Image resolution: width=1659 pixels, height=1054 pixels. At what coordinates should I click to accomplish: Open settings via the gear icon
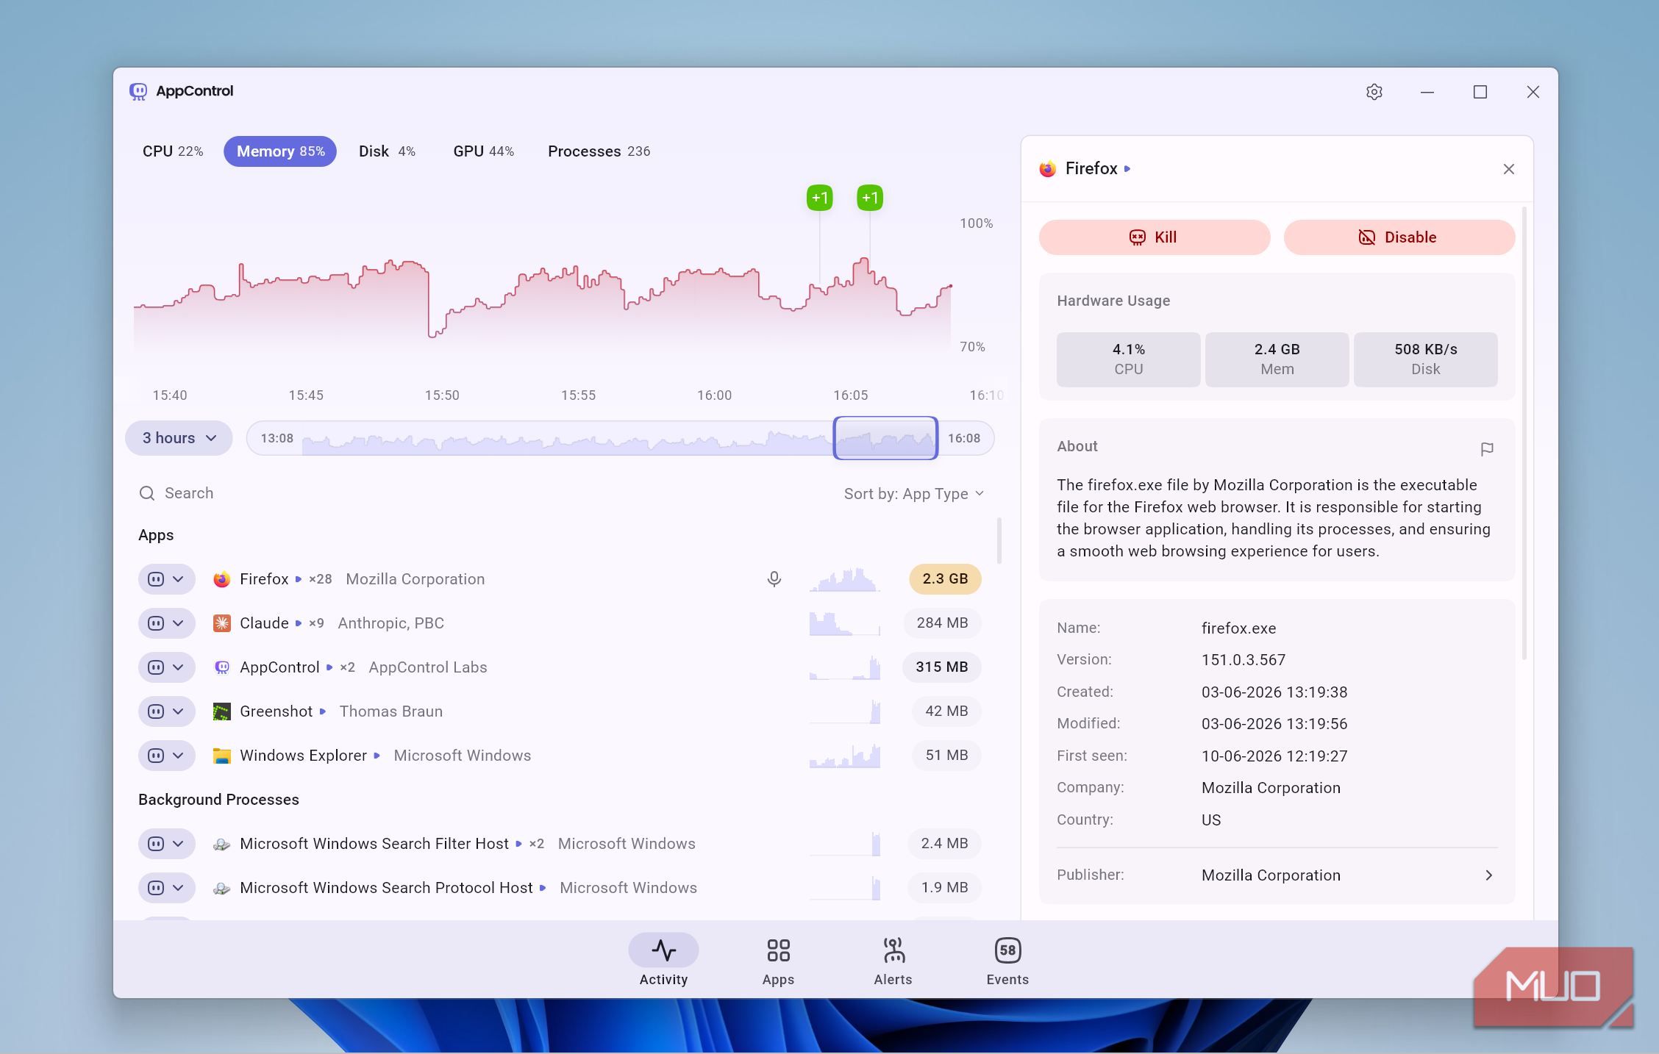tap(1374, 92)
